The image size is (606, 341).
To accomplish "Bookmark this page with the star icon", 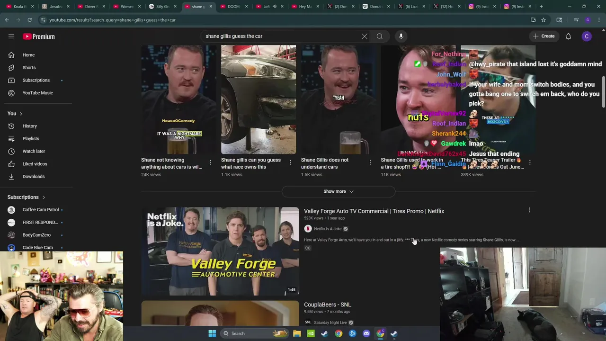I will (544, 20).
